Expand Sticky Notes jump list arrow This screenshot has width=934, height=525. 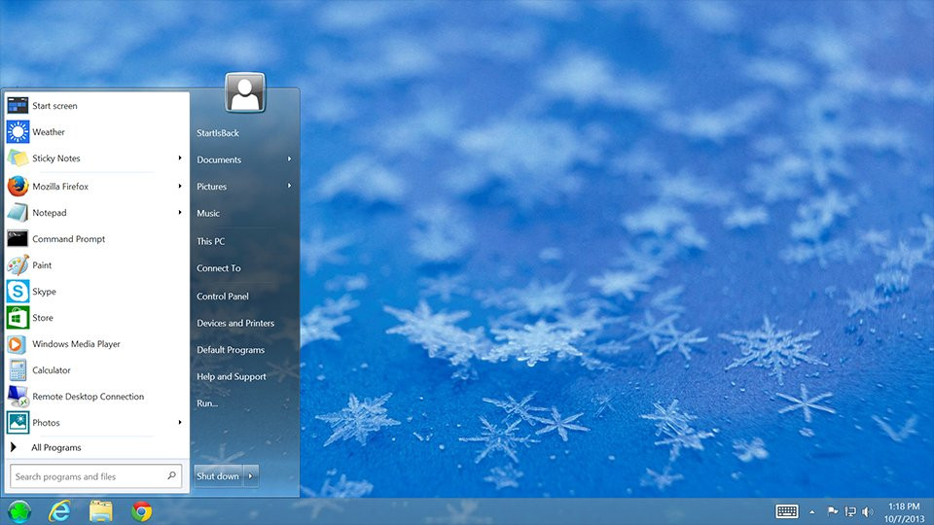pyautogui.click(x=179, y=157)
